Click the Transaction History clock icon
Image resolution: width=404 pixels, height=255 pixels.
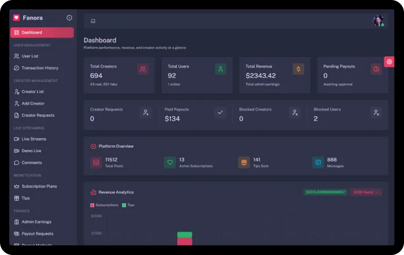pos(16,68)
